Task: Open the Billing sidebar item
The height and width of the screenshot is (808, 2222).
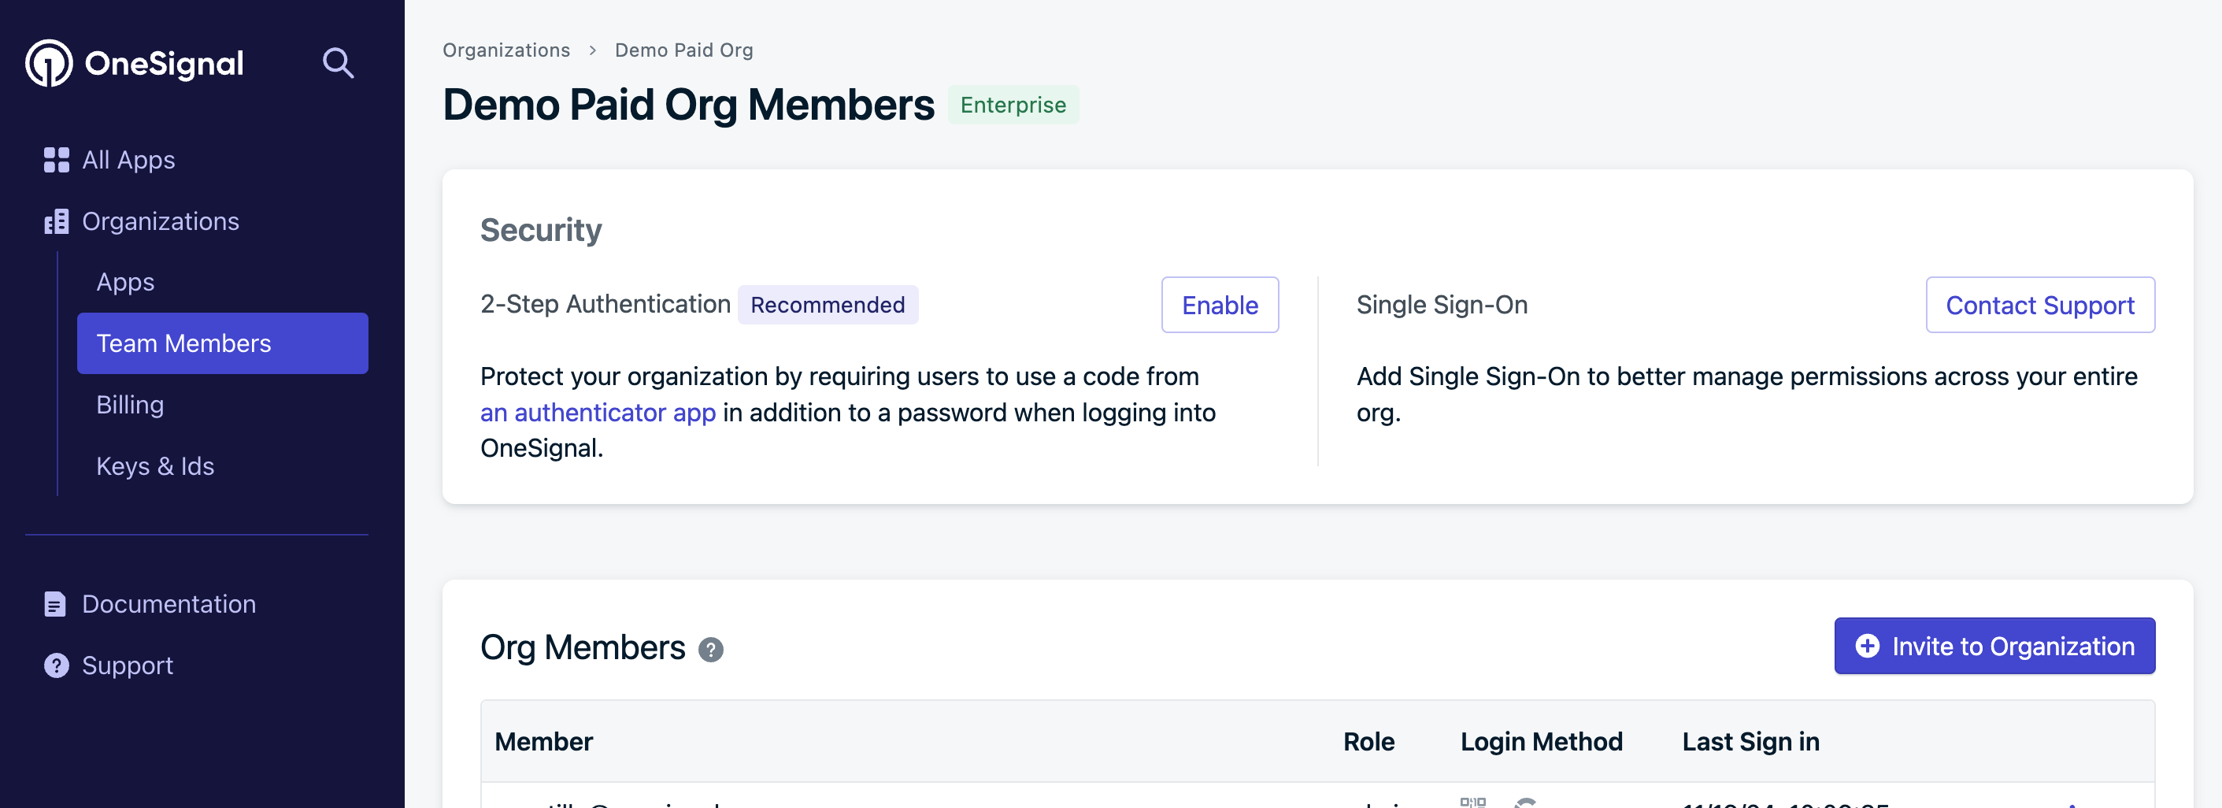Action: 129,405
